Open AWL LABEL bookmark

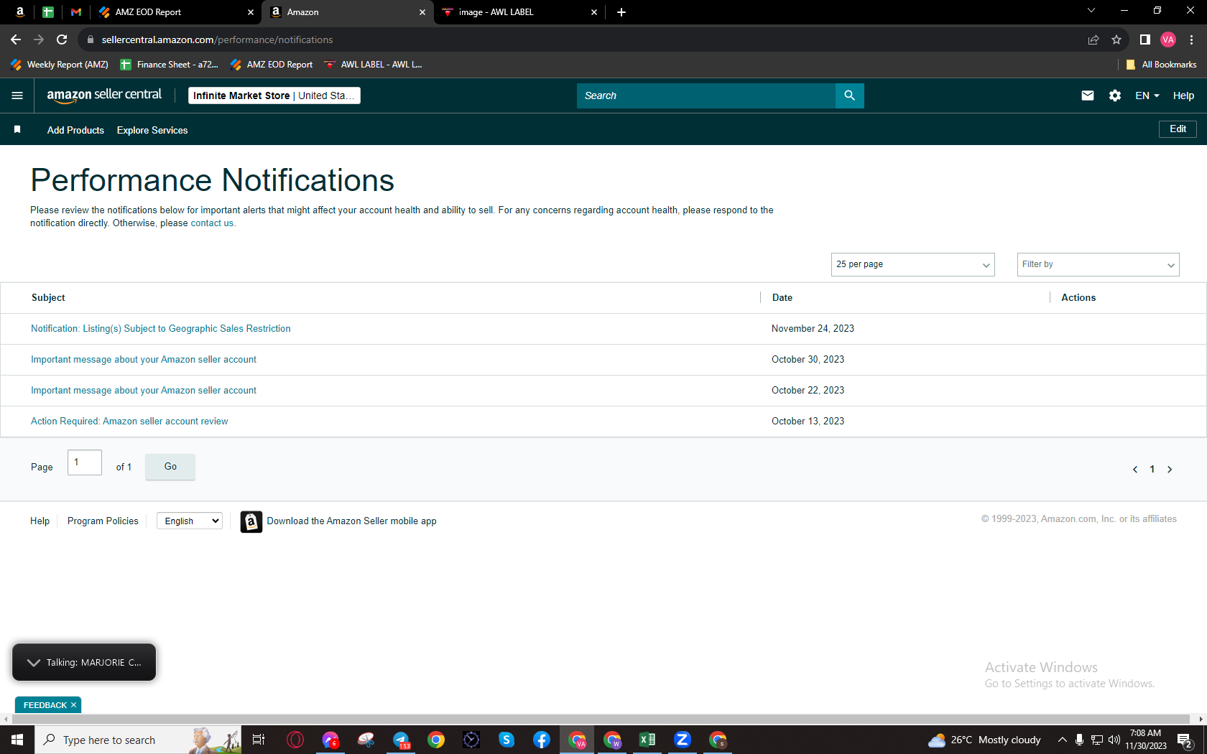(x=373, y=65)
